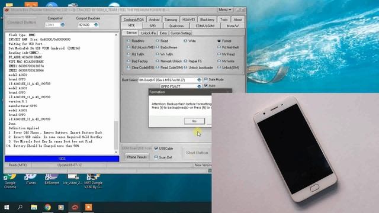Select the ReadInfo option
The height and width of the screenshot is (213, 379).
coord(136,41)
